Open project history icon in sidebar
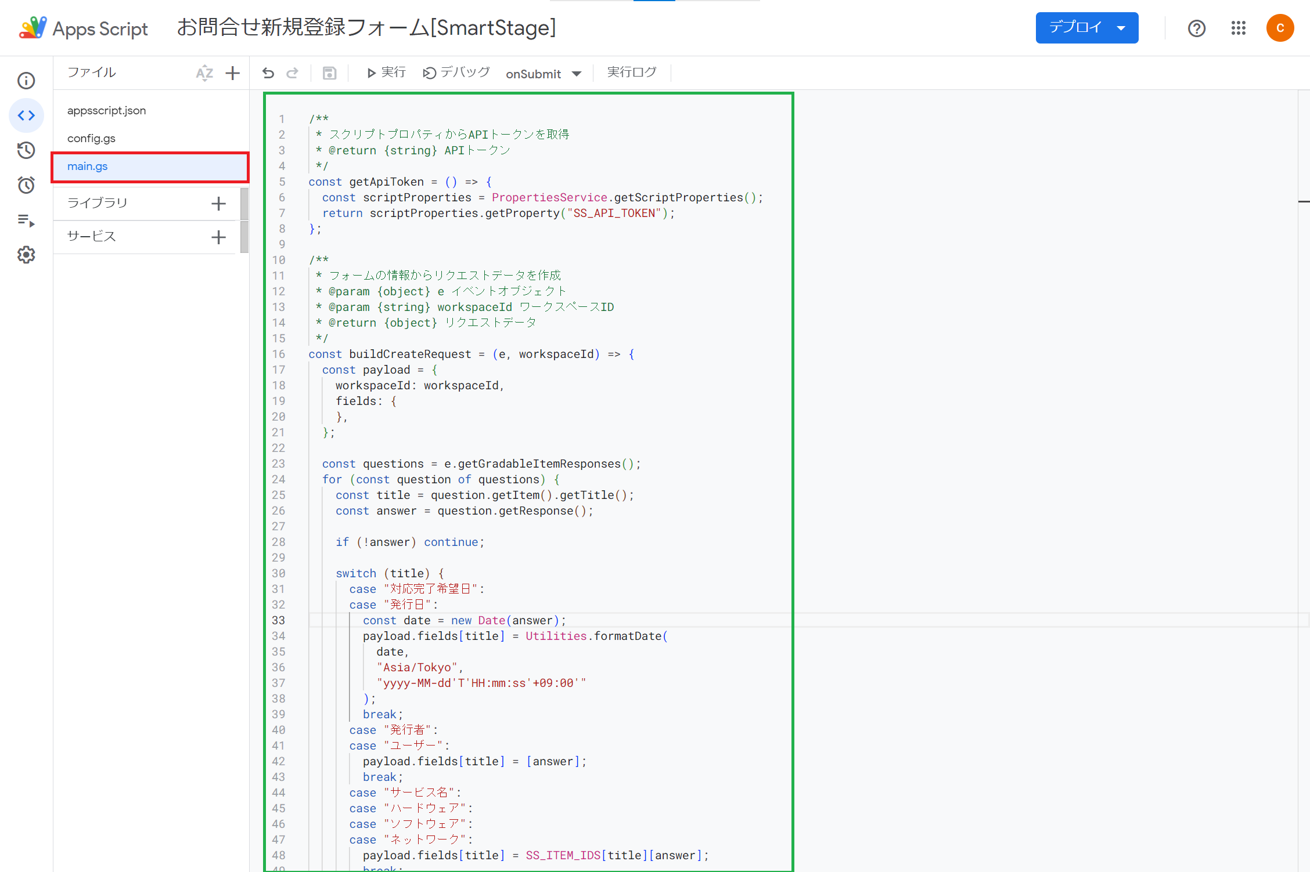The height and width of the screenshot is (872, 1310). point(26,150)
